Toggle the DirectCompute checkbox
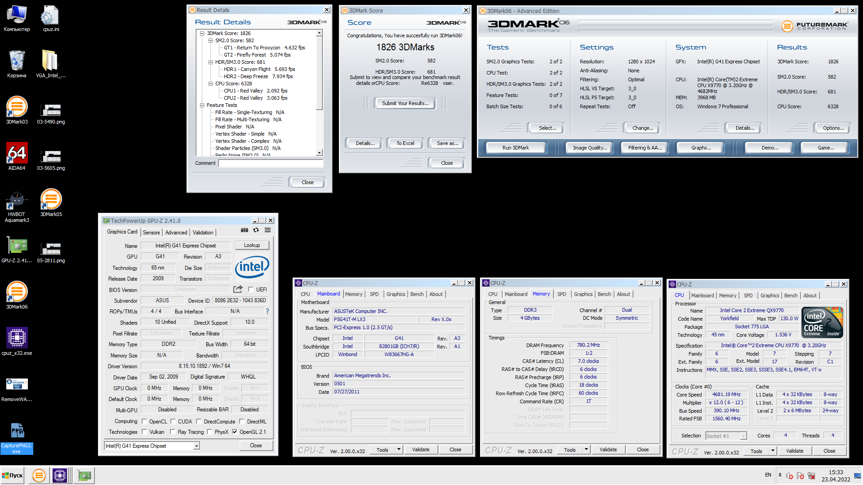This screenshot has width=863, height=485. (x=199, y=422)
